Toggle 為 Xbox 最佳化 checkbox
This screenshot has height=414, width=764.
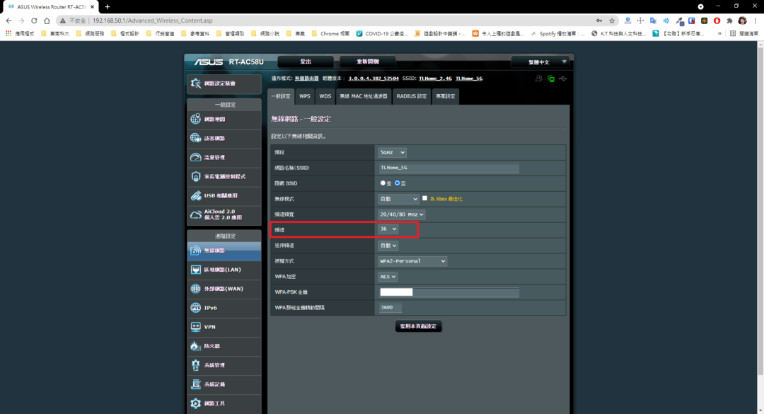pos(425,198)
